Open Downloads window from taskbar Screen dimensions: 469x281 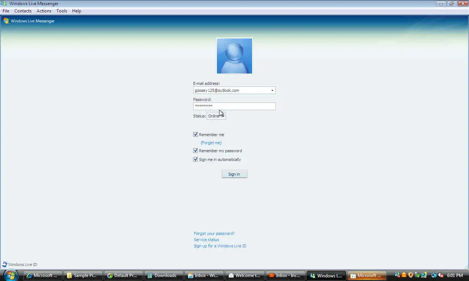tap(163, 276)
